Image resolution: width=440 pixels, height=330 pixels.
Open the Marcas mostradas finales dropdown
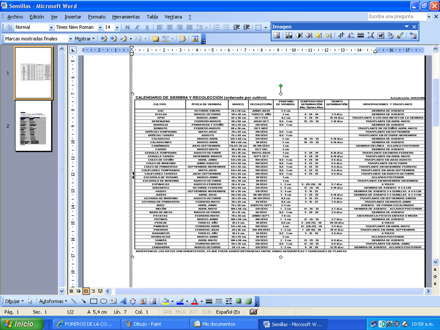(x=70, y=39)
